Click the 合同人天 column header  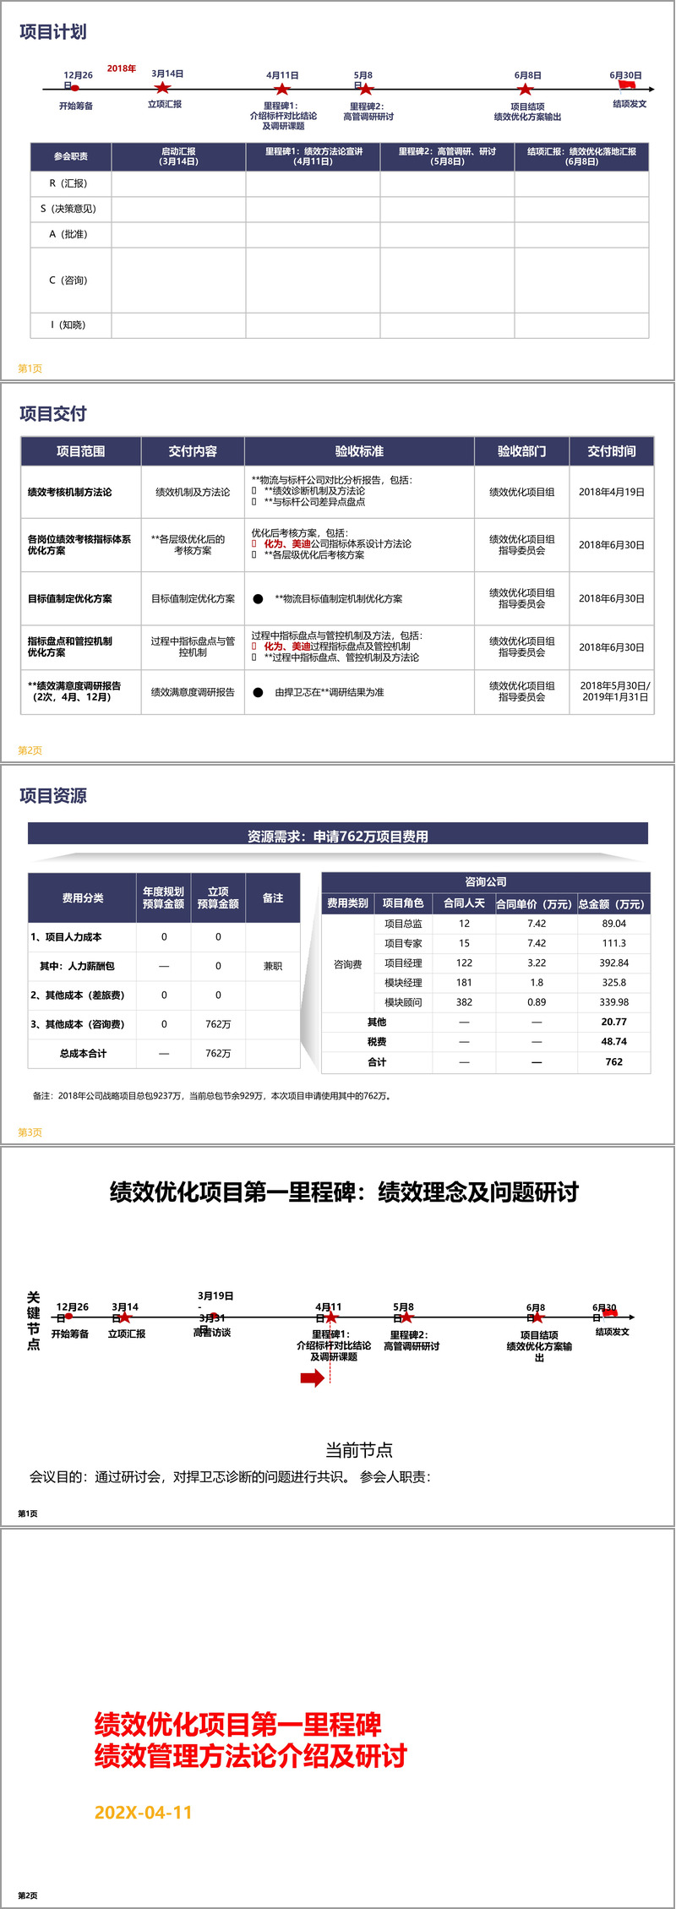464,903
